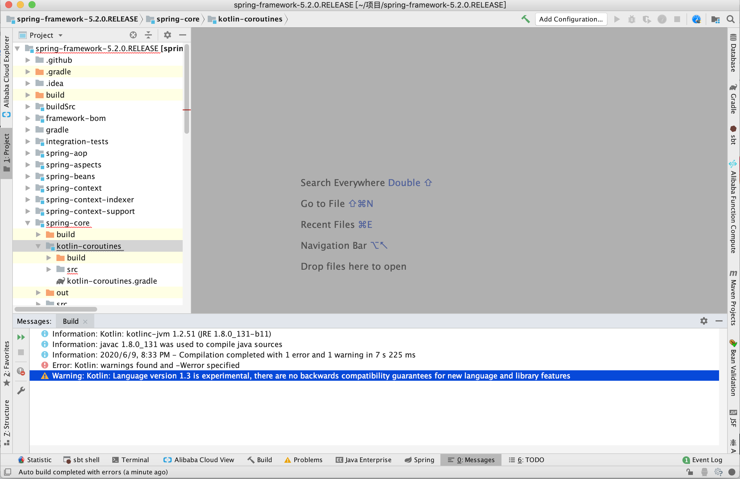Open the Problems tab
740x479 pixels.
click(x=303, y=460)
